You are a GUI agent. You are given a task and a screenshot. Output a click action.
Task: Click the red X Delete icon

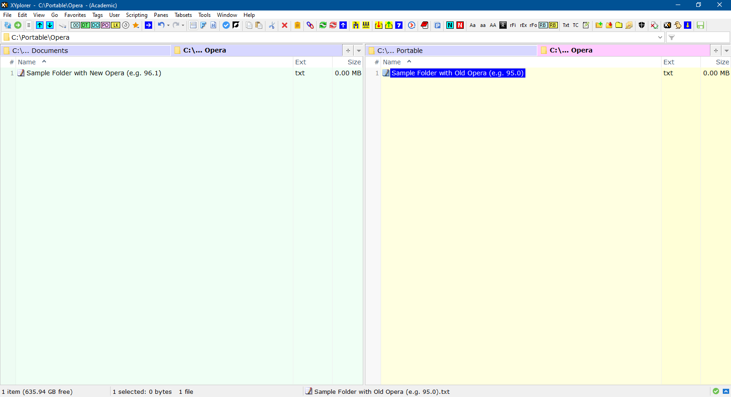[285, 25]
